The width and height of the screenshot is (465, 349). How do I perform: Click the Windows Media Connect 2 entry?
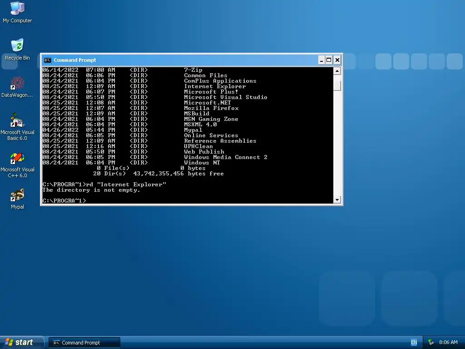225,157
